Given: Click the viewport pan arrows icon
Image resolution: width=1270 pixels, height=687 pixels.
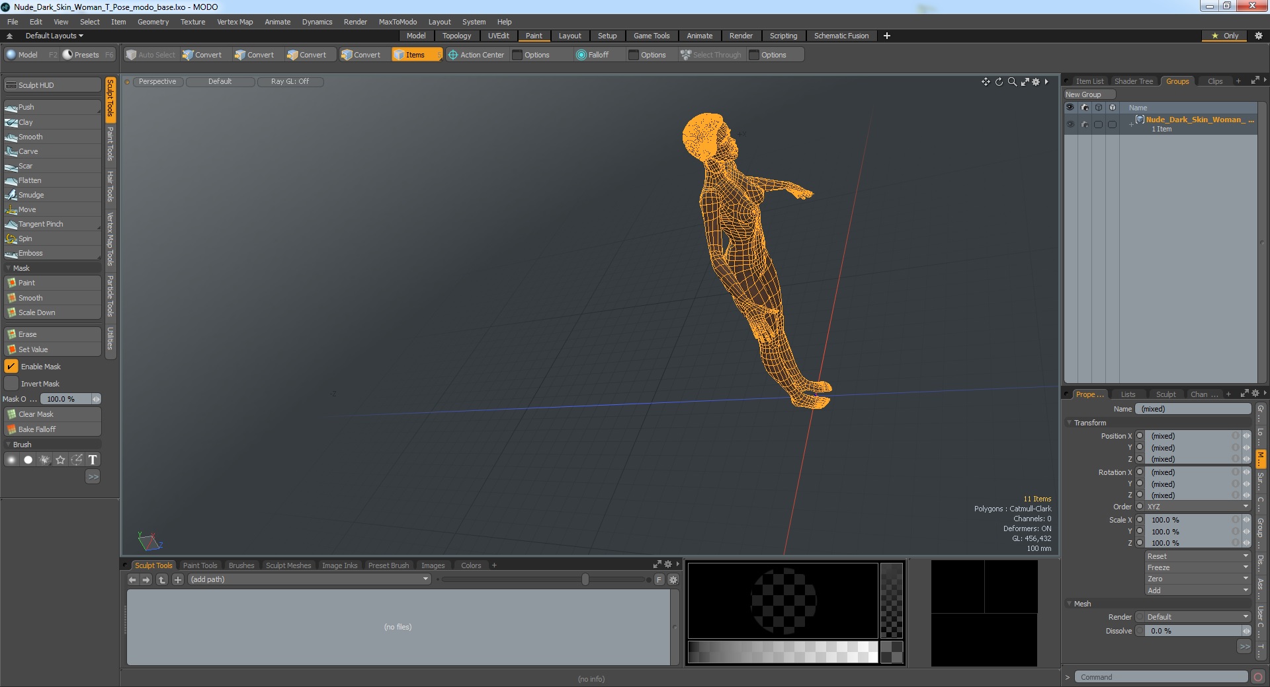Looking at the screenshot, I should [986, 82].
